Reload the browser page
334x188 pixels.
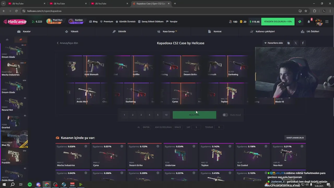[x=16, y=11]
